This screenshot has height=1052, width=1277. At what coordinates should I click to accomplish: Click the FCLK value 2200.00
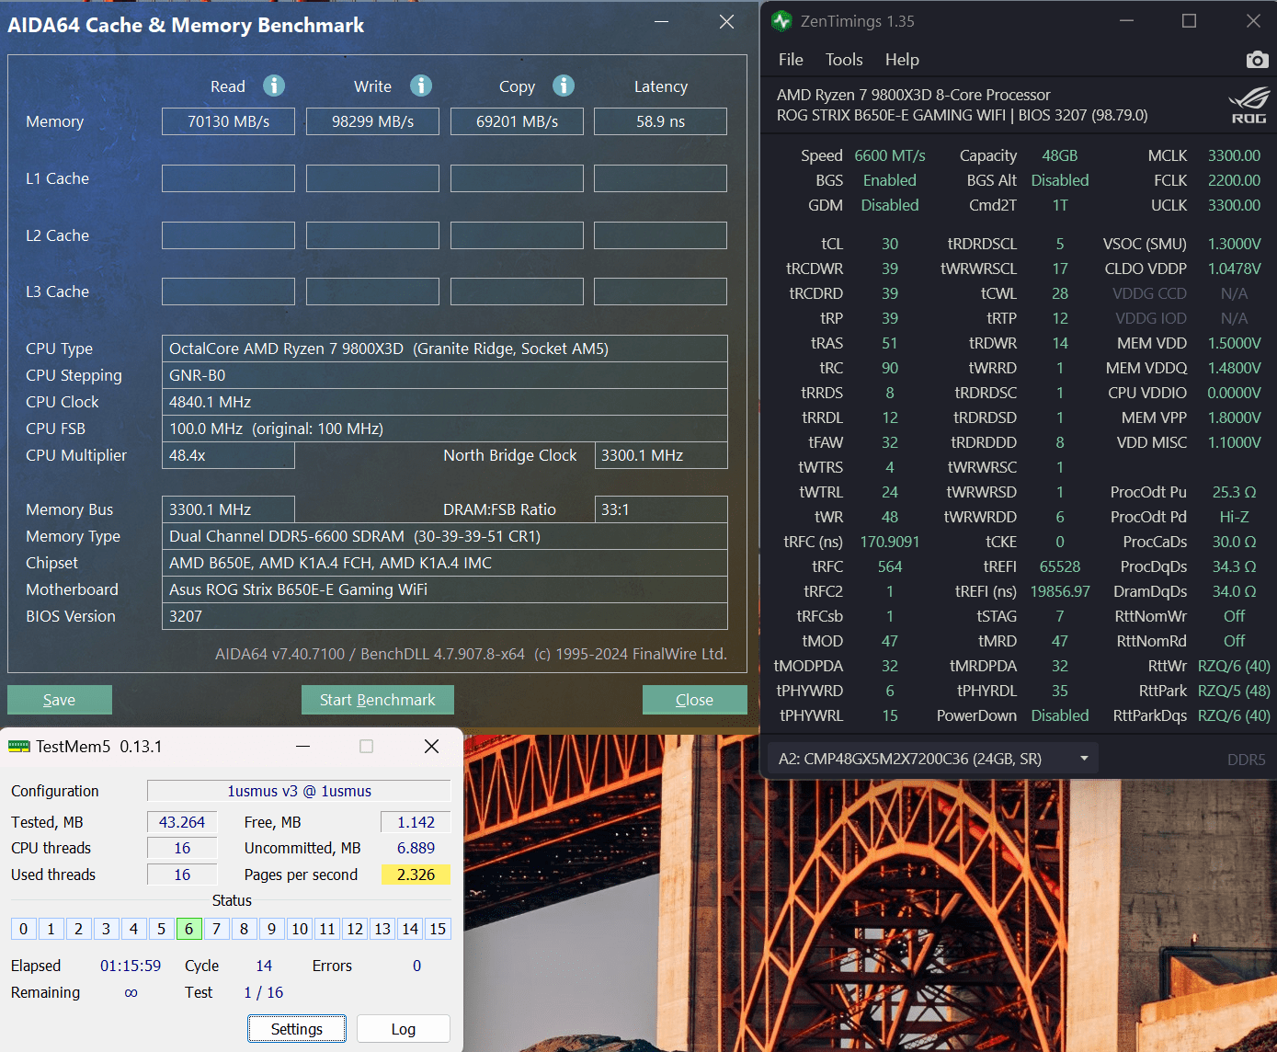coord(1234,180)
